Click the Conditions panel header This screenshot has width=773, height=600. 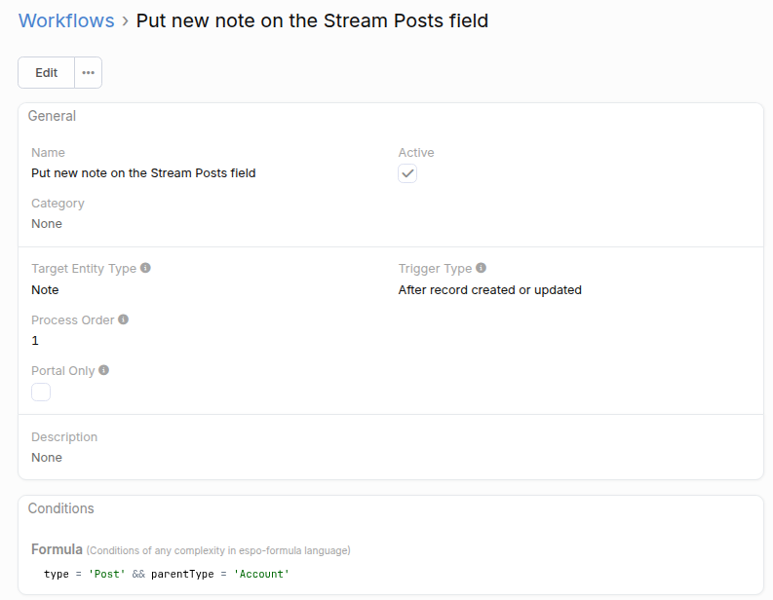coord(60,508)
